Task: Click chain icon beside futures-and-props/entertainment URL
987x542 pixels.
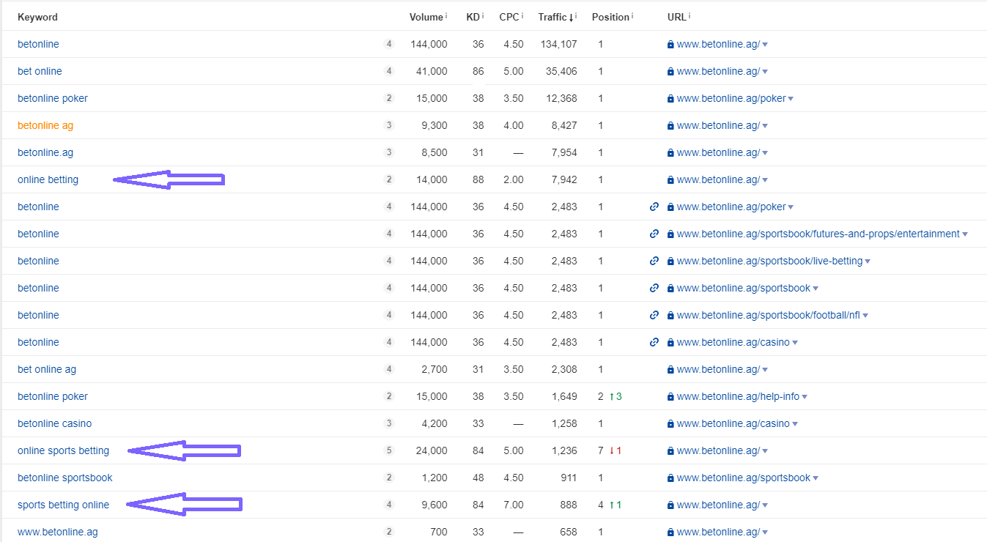Action: click(654, 234)
